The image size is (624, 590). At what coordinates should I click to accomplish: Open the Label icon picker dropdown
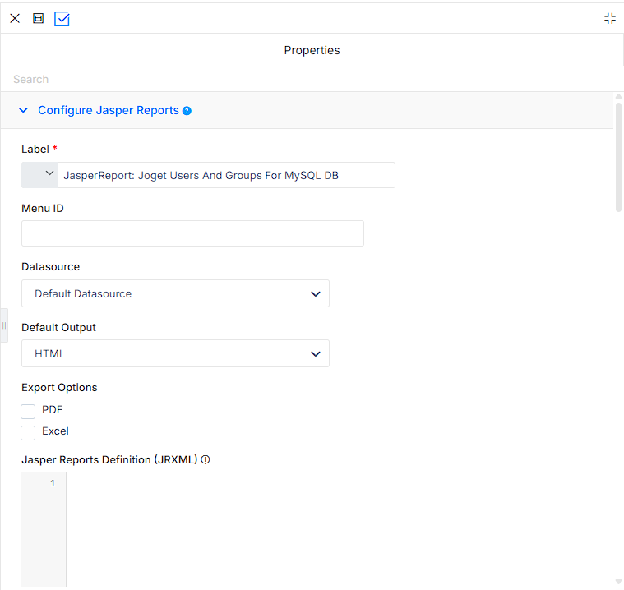(39, 175)
